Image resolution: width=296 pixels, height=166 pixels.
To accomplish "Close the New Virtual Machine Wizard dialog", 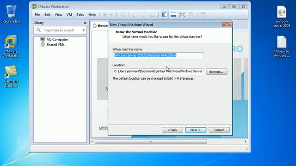I will pos(227,24).
